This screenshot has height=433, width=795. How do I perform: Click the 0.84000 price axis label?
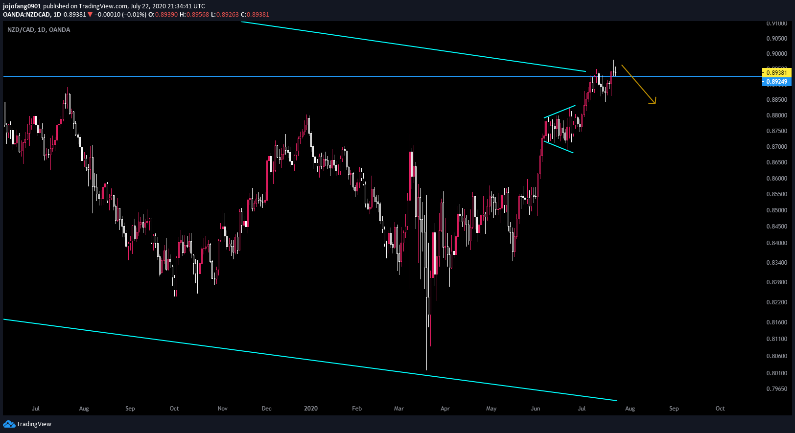pyautogui.click(x=777, y=243)
